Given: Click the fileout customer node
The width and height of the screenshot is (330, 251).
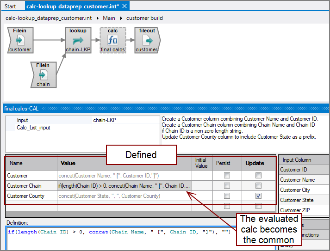Looking at the screenshot, I should coord(147,40).
